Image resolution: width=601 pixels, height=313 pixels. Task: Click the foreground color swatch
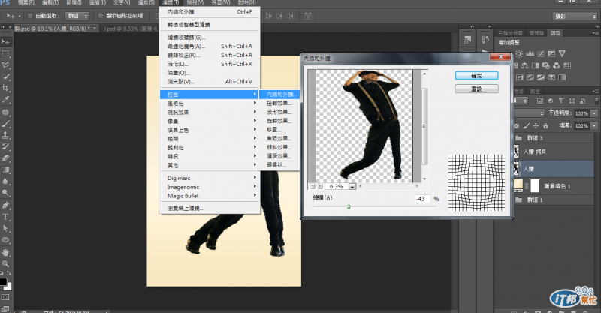(x=3, y=282)
